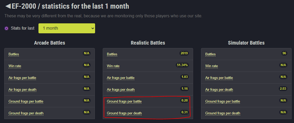
Task: Click Ground frags per death in Realistic
Action: (124, 113)
